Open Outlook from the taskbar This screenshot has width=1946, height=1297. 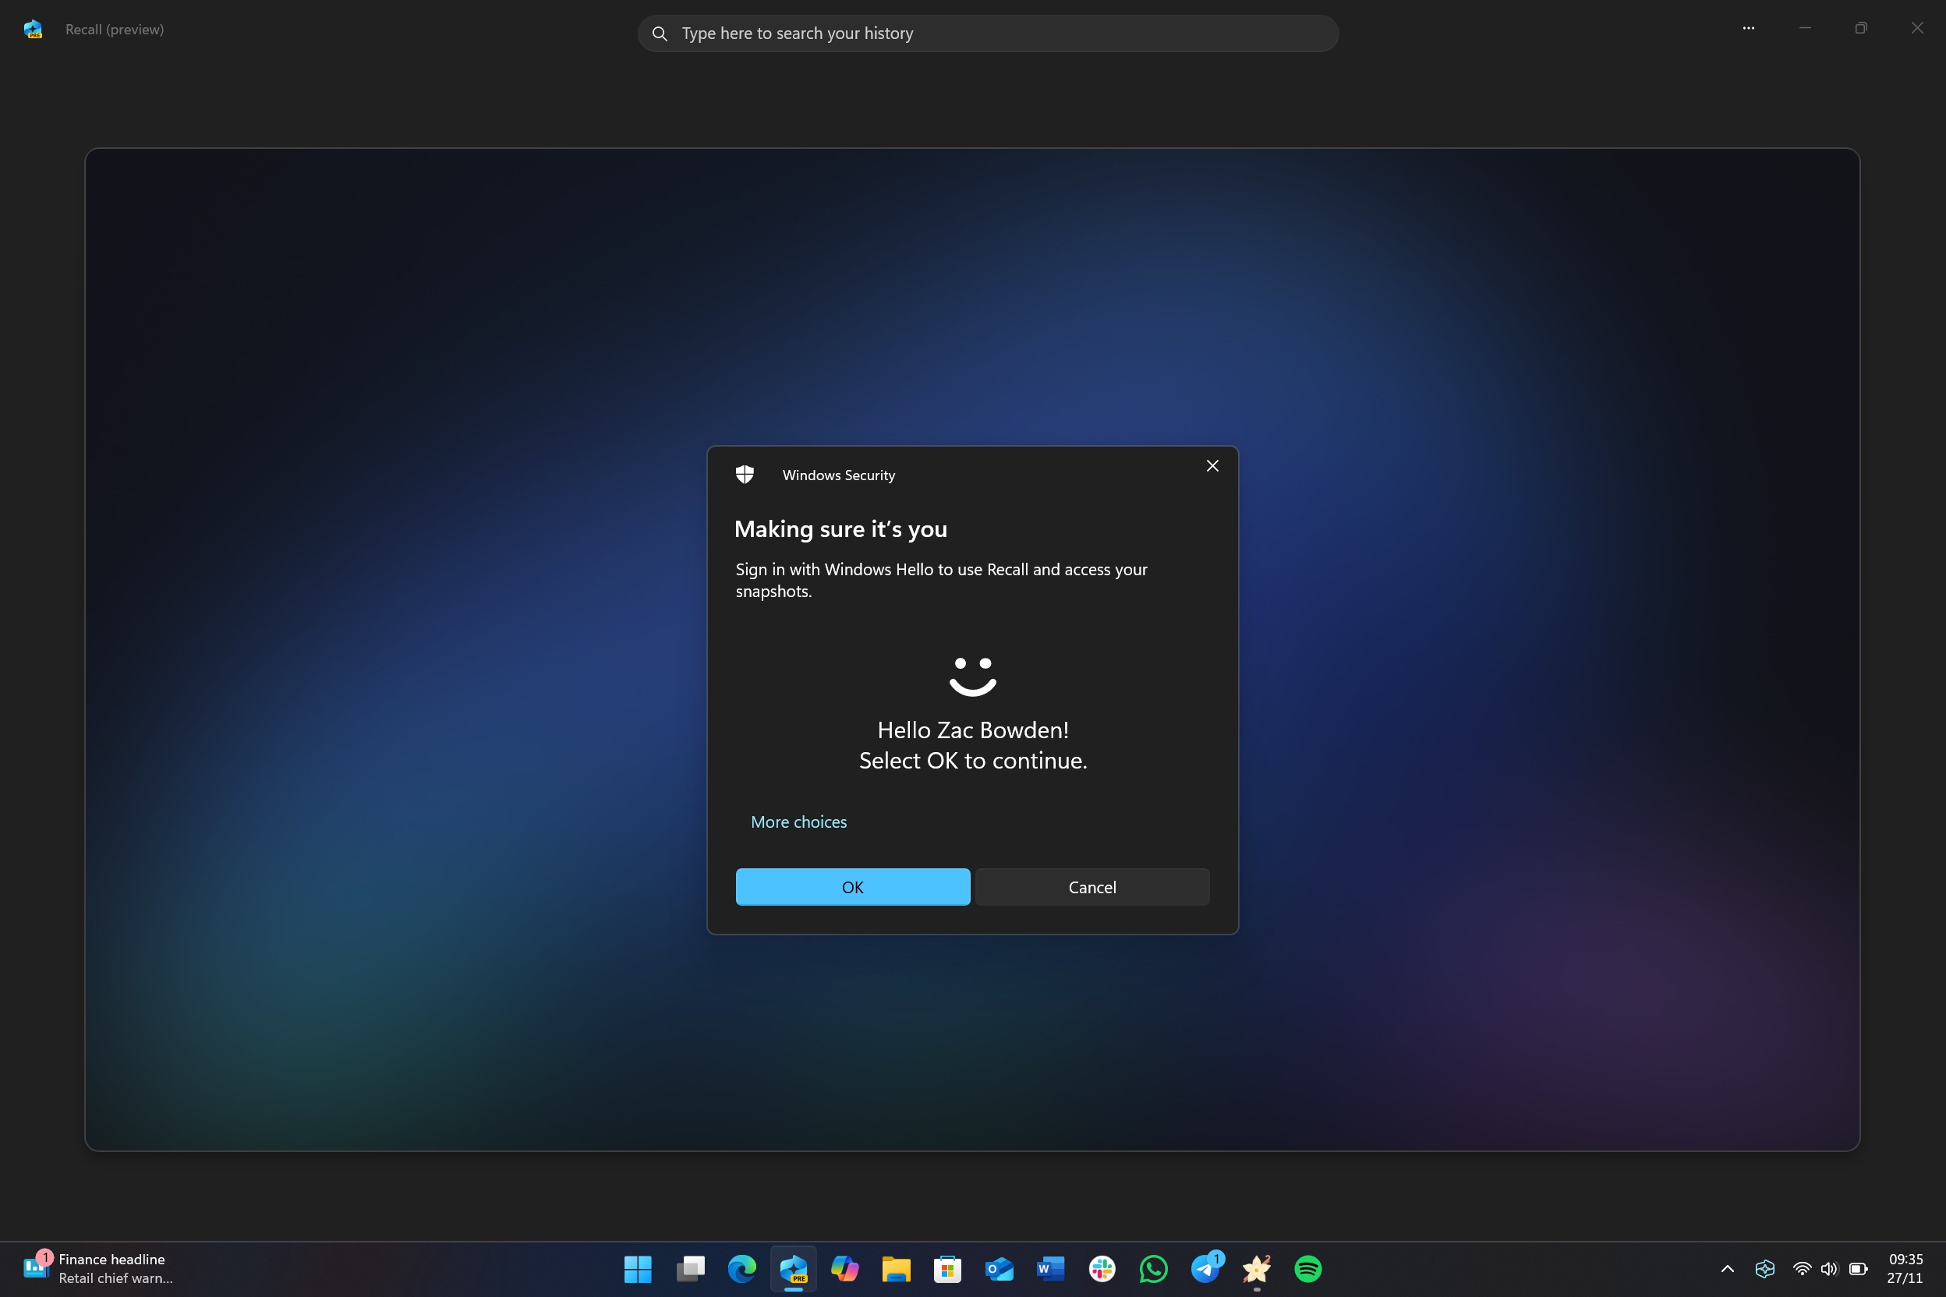(1000, 1268)
